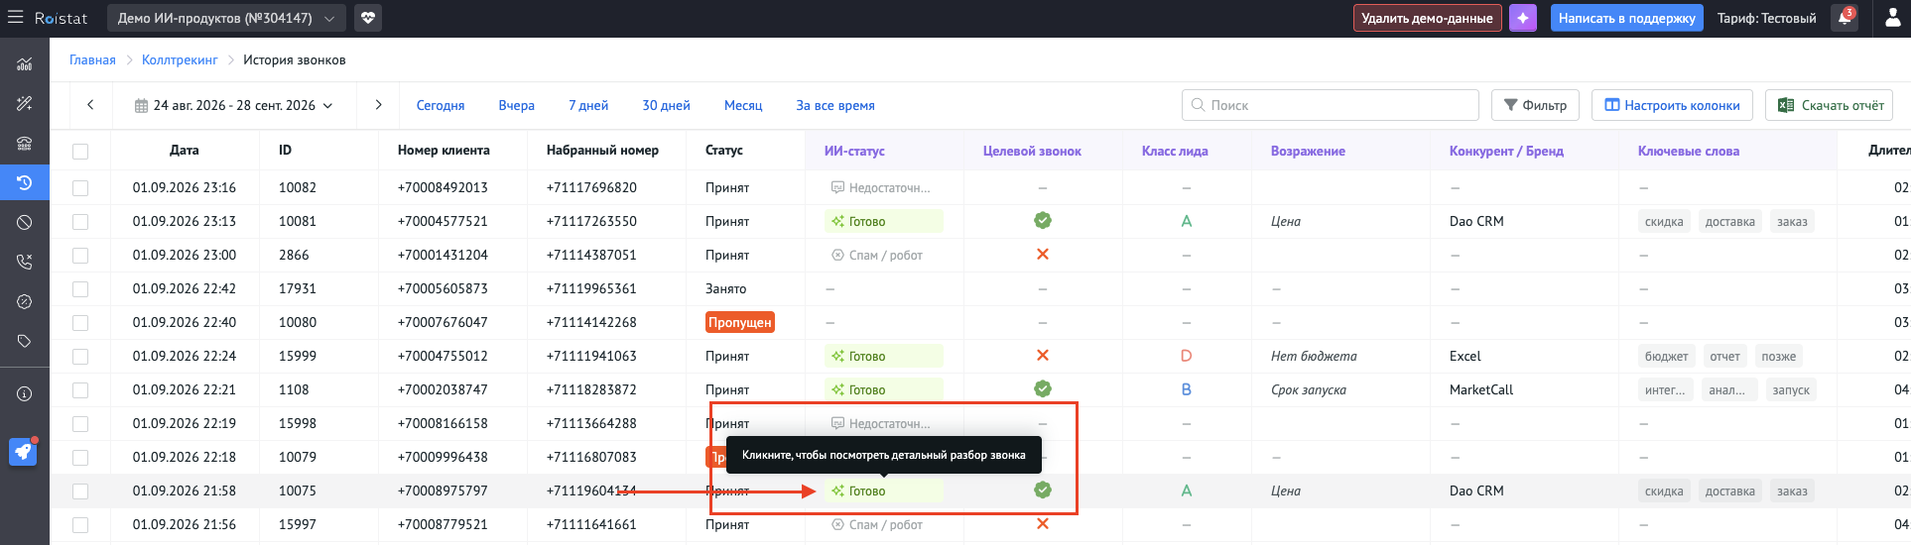Click Тариф: Тестовый label
1911x545 pixels.
coord(1767,18)
